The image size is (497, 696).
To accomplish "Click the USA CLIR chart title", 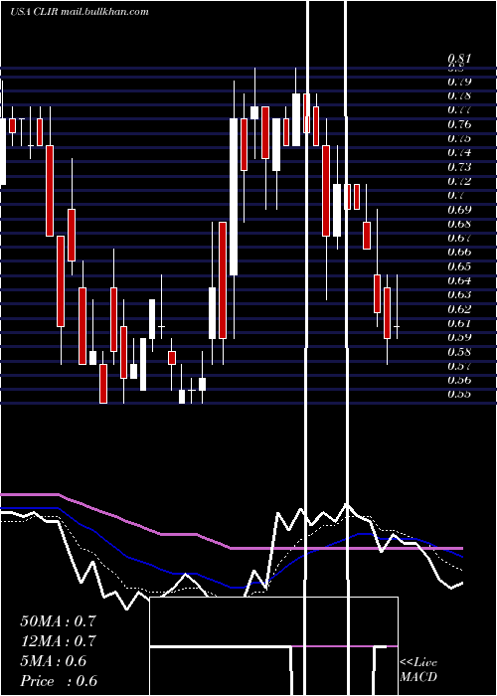I will (x=80, y=12).
